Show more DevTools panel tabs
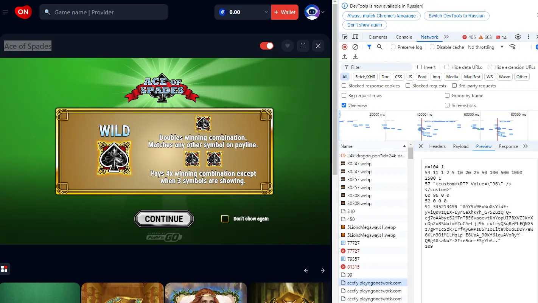This screenshot has height=303, width=538. 446,37
